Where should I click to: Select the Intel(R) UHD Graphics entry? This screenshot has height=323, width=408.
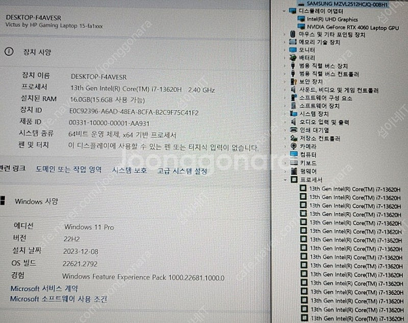[x=333, y=19]
